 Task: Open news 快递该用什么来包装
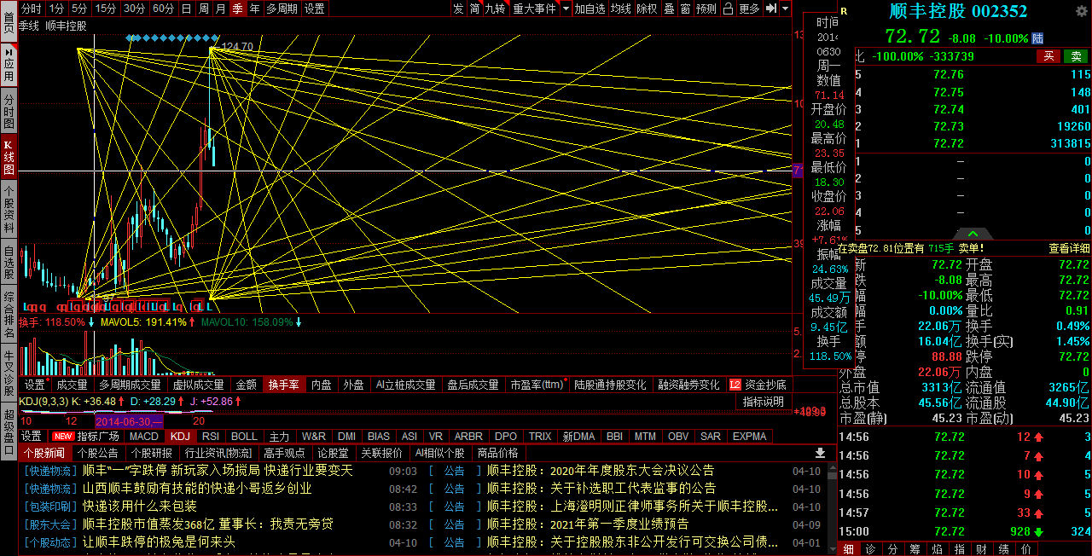(x=139, y=506)
